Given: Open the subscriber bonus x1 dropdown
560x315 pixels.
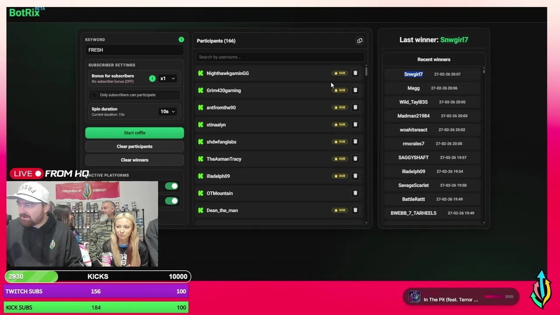Looking at the screenshot, I should 168,78.
